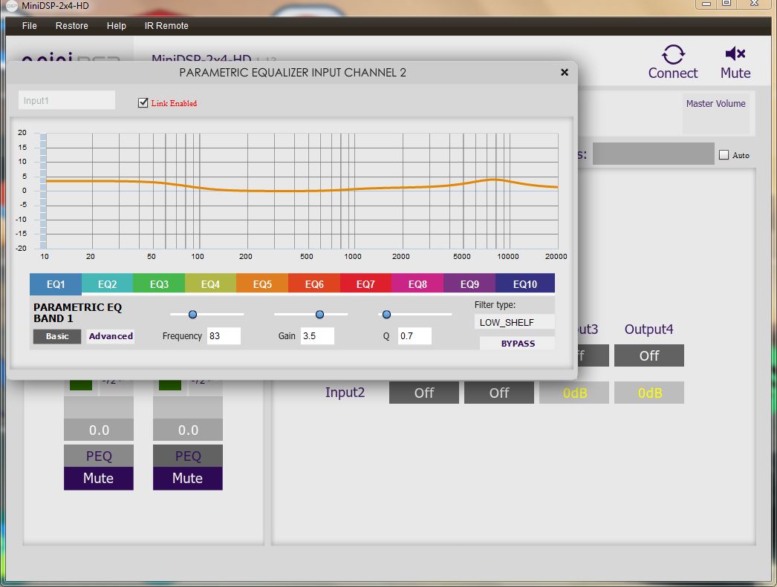This screenshot has width=777, height=587.
Task: Select the EQ10 band tab
Action: click(524, 284)
